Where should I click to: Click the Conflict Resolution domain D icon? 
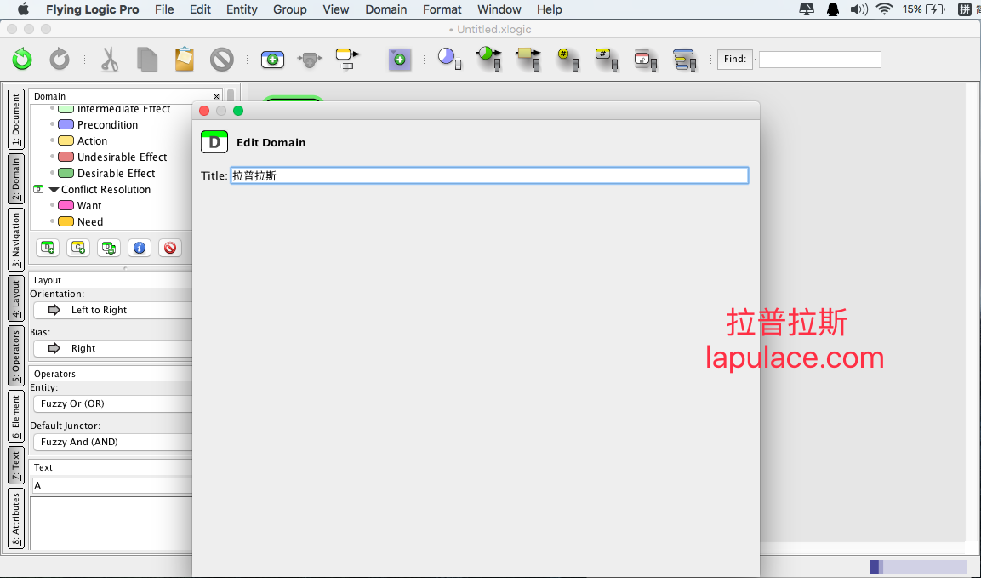point(38,189)
